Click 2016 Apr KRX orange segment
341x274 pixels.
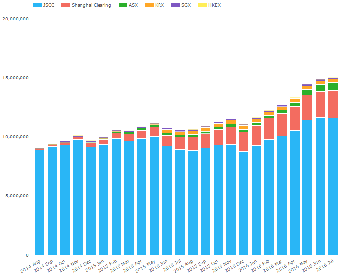click(295, 100)
